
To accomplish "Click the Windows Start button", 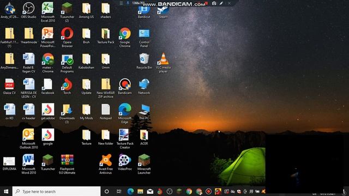I will coord(6,191).
